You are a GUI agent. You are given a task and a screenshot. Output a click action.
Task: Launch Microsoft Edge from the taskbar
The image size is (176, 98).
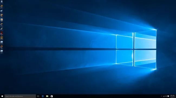click(x=43, y=96)
